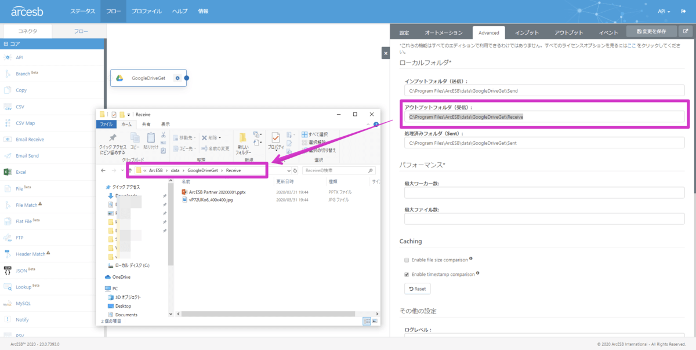Screen dimensions: 696x350
Task: Click the Reset caching button
Action: (x=417, y=289)
